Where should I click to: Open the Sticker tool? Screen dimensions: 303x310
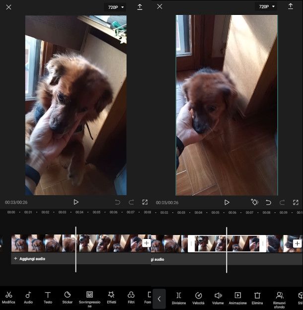68,298
